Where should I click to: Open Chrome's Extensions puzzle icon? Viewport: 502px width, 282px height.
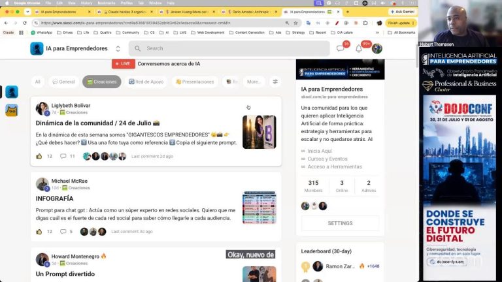[365, 23]
